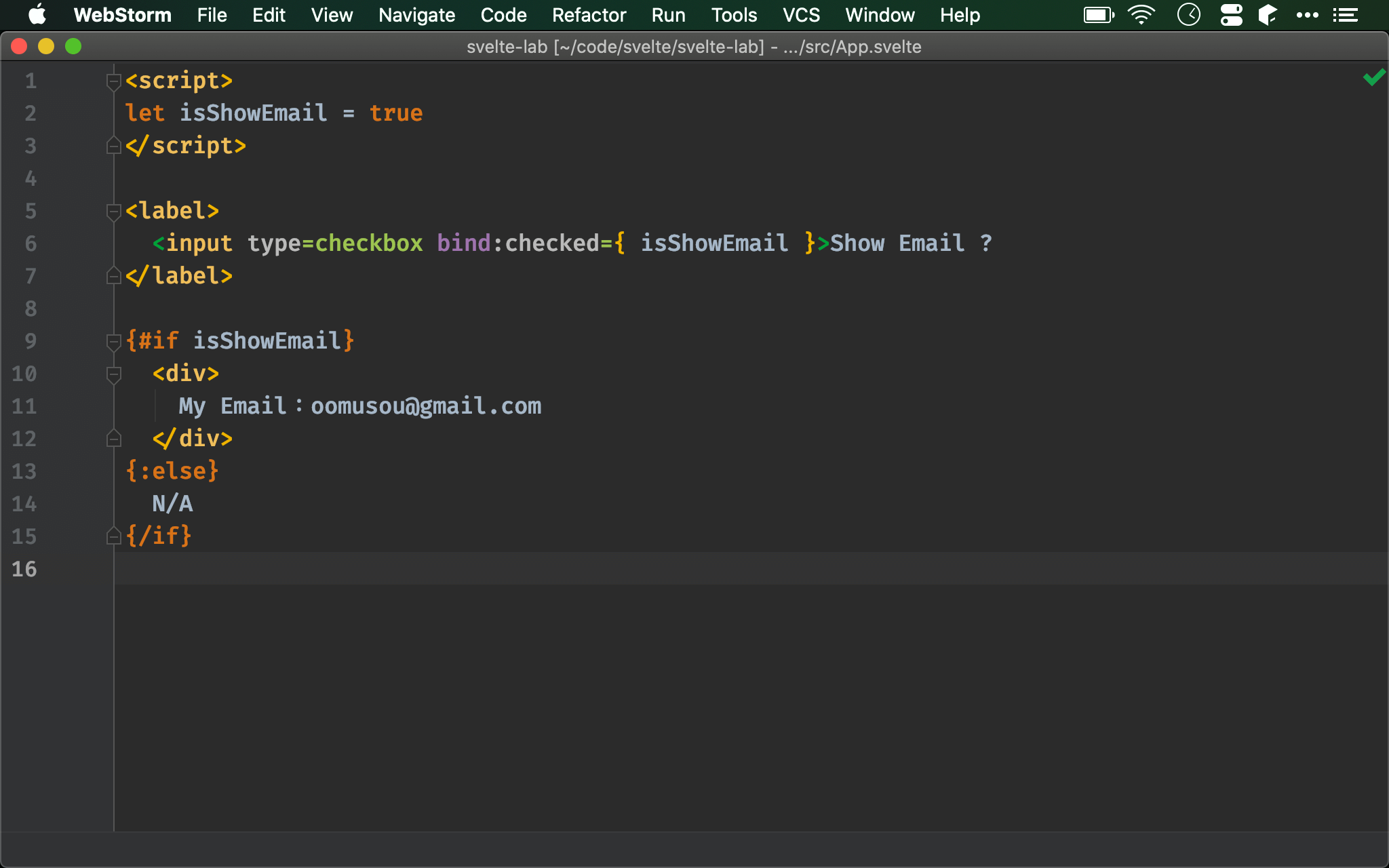Open the Code menu
Screen dimensions: 1389x868
tap(503, 15)
